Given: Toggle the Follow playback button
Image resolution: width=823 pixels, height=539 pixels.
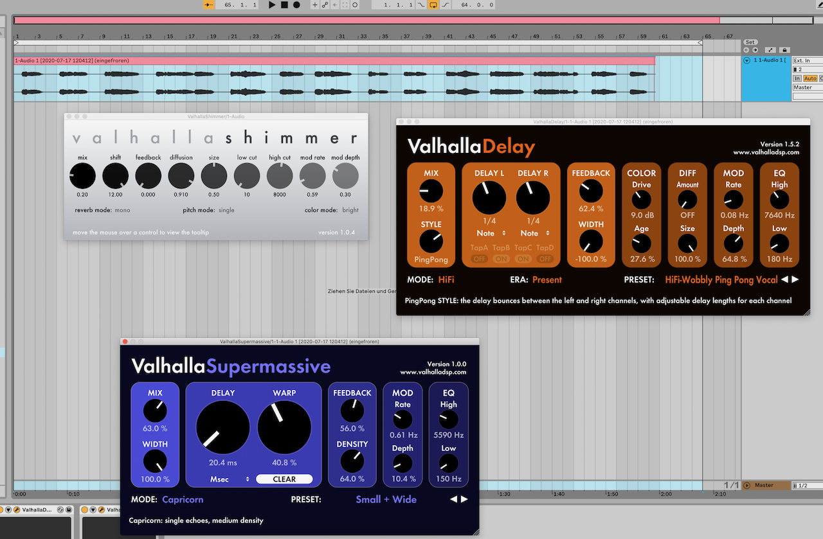Looking at the screenshot, I should 209,4.
